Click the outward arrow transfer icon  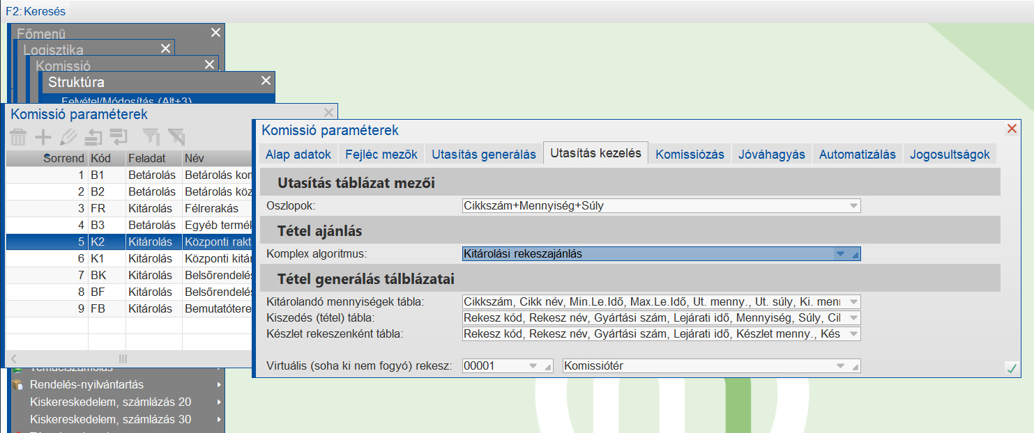(x=118, y=137)
